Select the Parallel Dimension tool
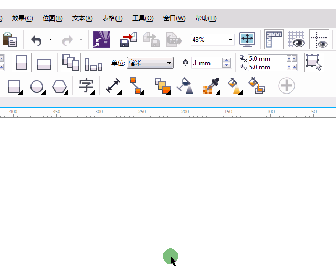 coord(113,86)
